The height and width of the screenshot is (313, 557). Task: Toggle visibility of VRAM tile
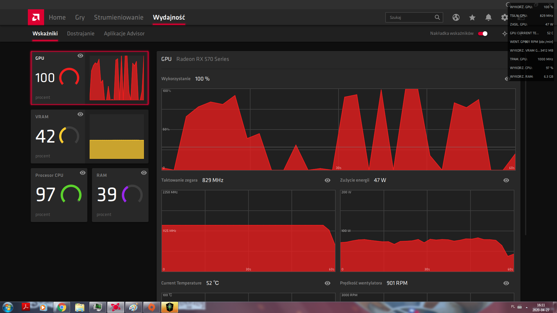coord(80,114)
